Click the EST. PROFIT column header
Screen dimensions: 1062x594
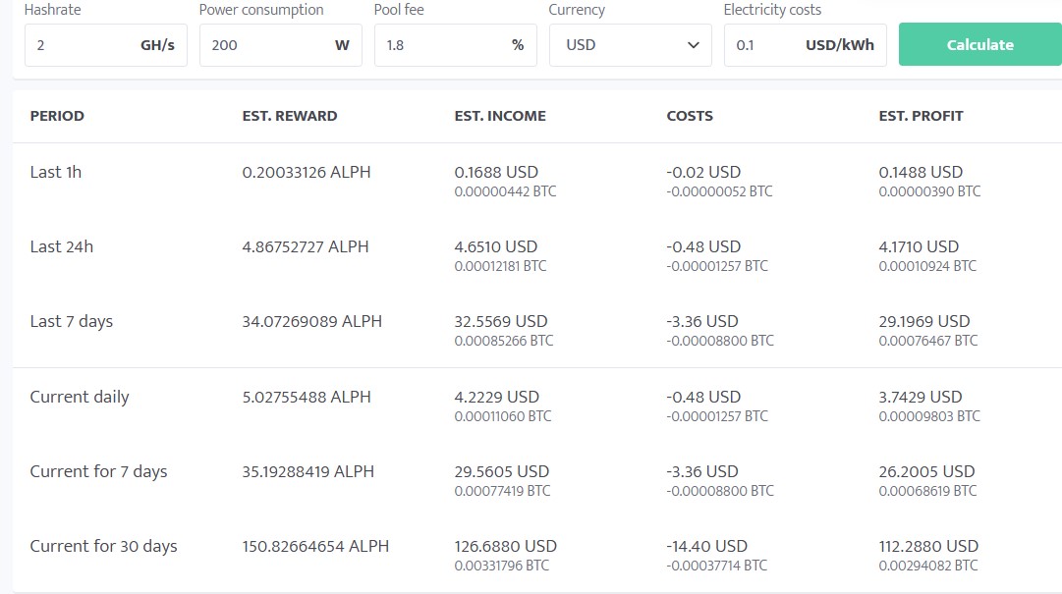click(x=921, y=116)
